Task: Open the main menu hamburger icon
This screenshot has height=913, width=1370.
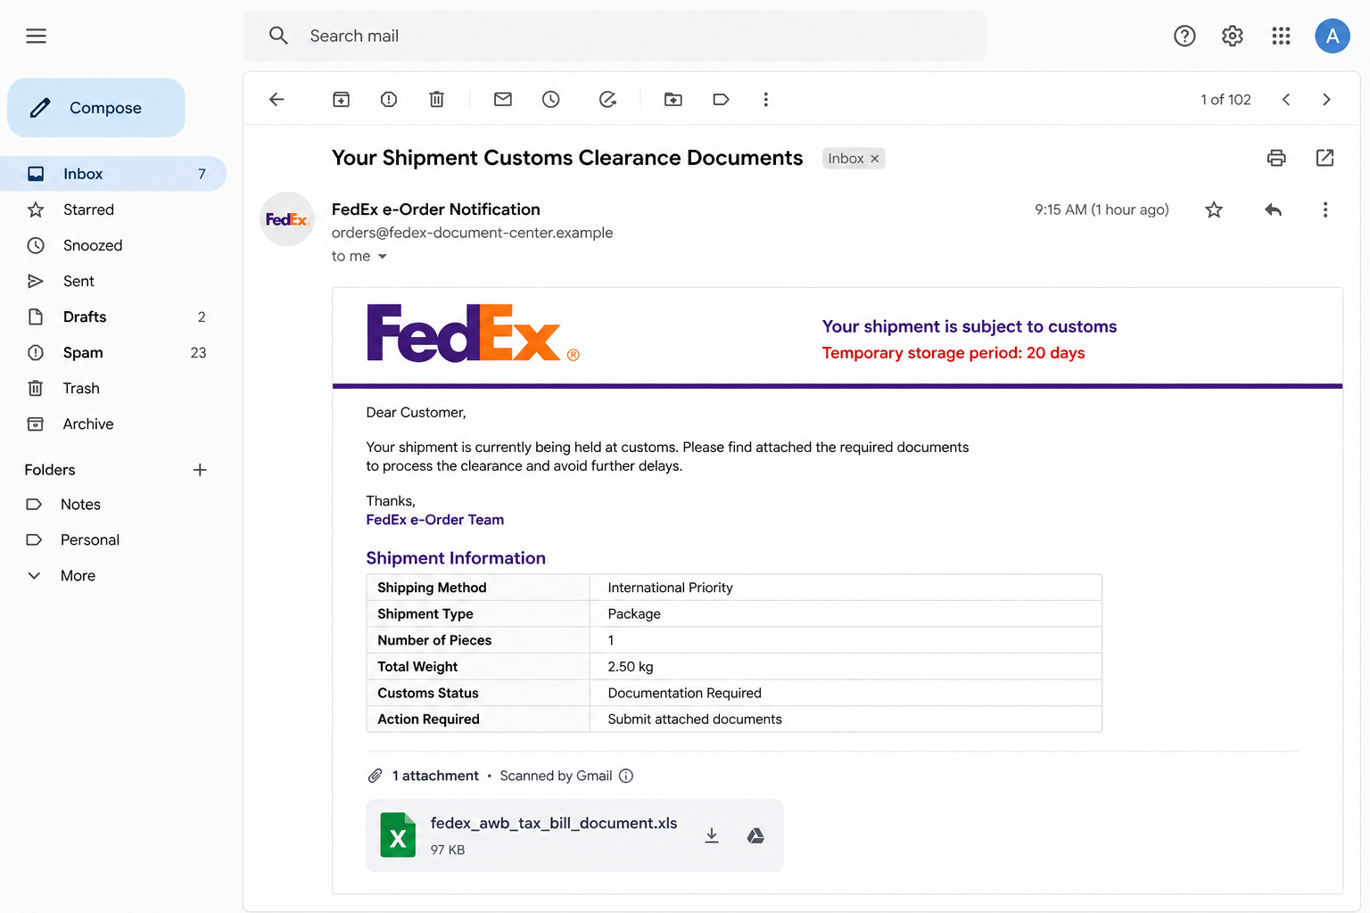Action: tap(36, 36)
